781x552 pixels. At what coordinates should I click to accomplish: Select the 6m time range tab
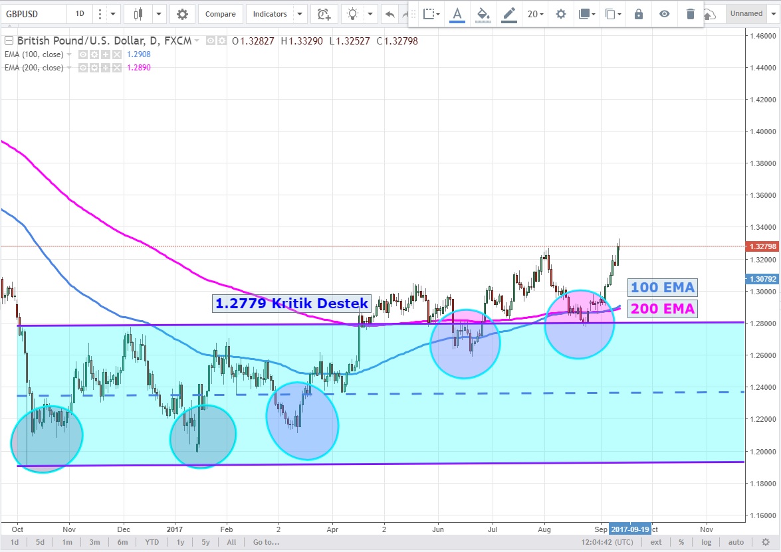[x=123, y=542]
